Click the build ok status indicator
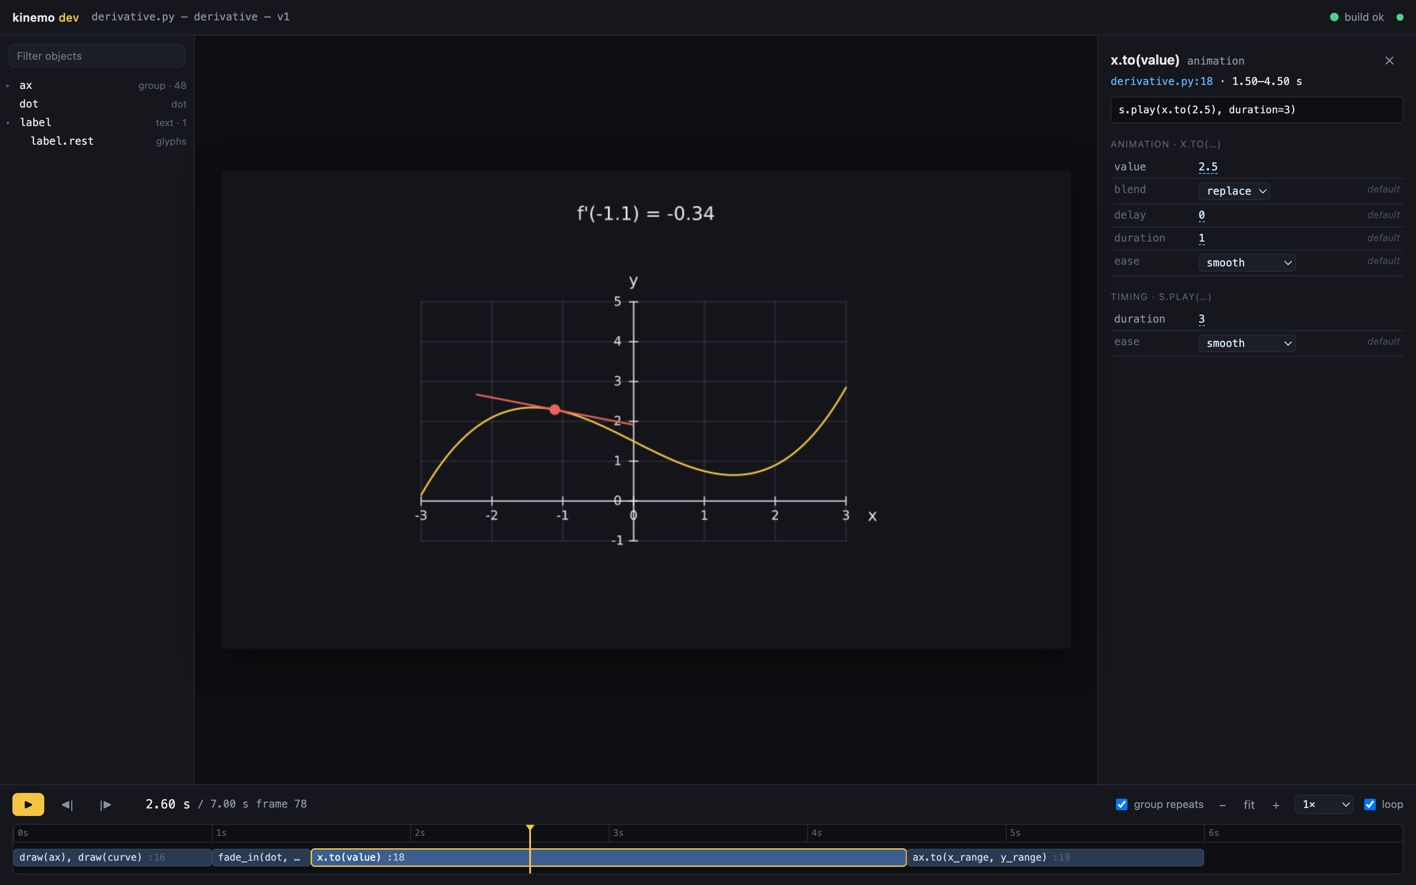This screenshot has width=1416, height=885. click(x=1357, y=18)
